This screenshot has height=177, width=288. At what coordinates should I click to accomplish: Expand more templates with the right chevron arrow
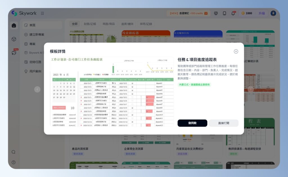tap(251, 89)
